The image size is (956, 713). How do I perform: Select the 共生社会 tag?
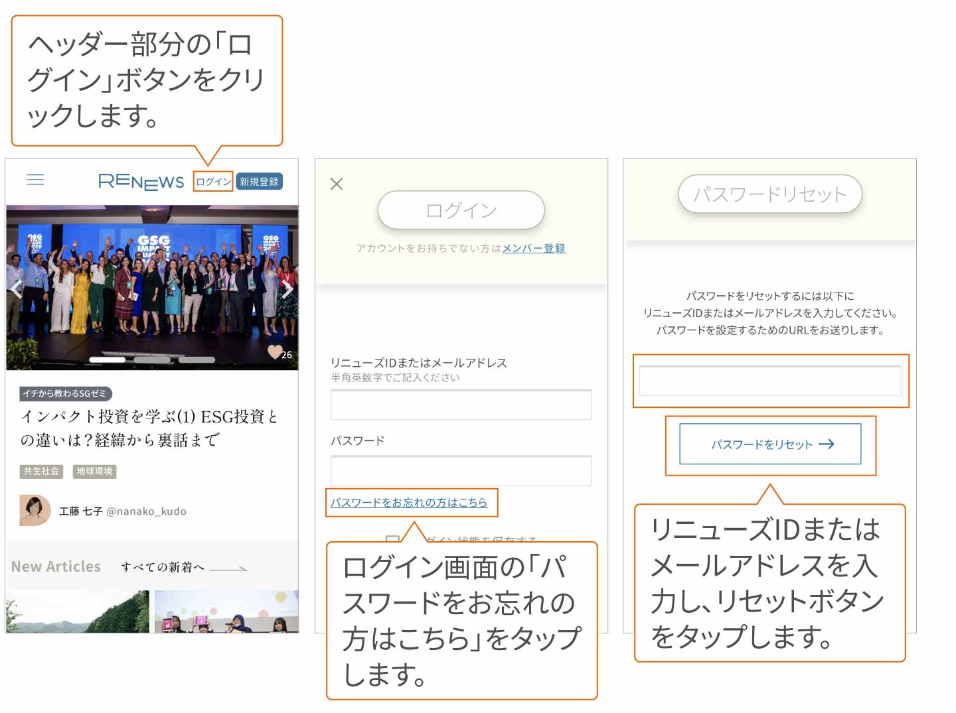41,471
